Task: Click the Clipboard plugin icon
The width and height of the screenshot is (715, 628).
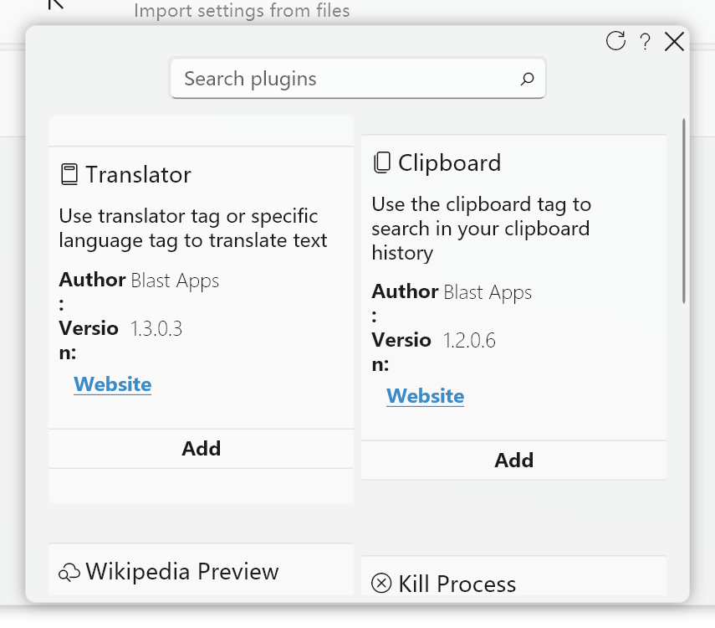Action: [x=382, y=162]
